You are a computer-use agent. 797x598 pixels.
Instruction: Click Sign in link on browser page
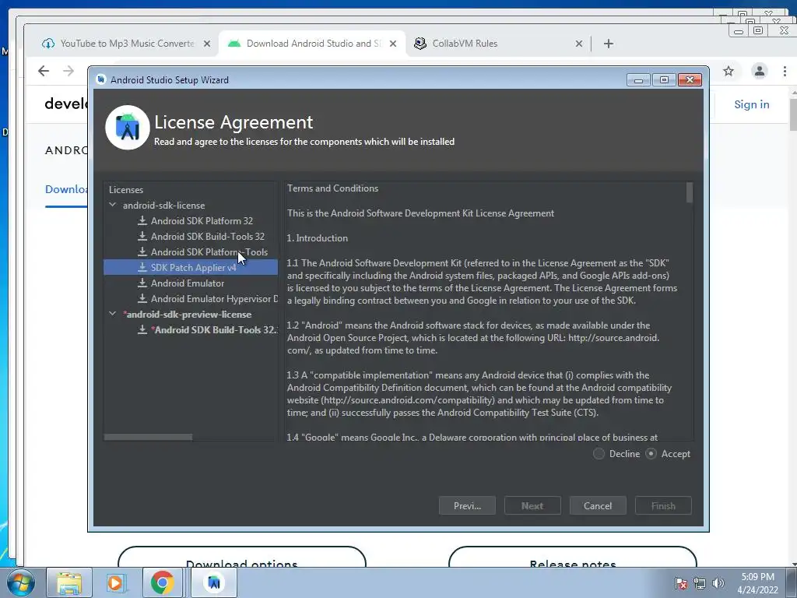[751, 104]
